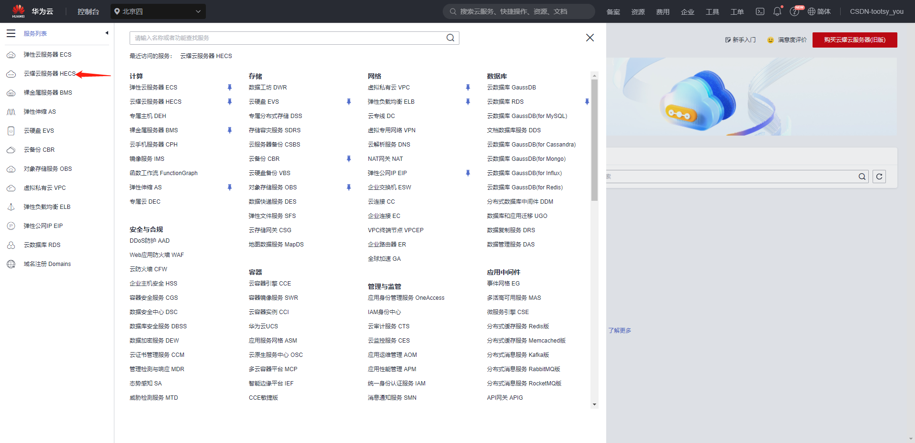This screenshot has width=915, height=443.
Task: Click the service panel scrollbar thumb
Action: [x=594, y=140]
